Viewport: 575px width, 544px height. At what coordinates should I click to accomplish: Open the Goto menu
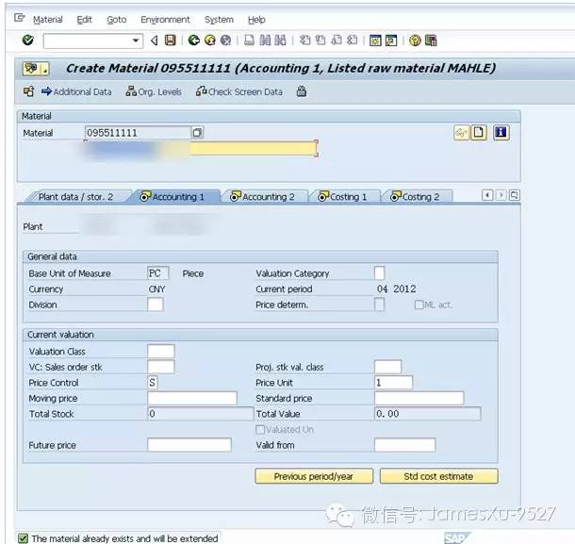(117, 20)
